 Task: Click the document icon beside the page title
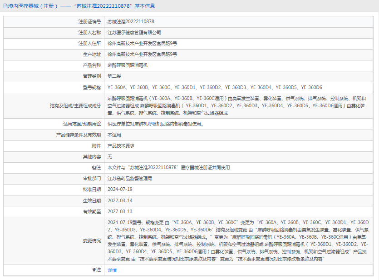click(x=5, y=6)
